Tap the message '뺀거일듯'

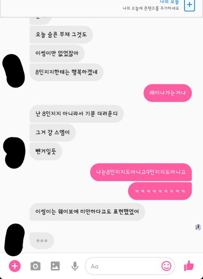46,151
